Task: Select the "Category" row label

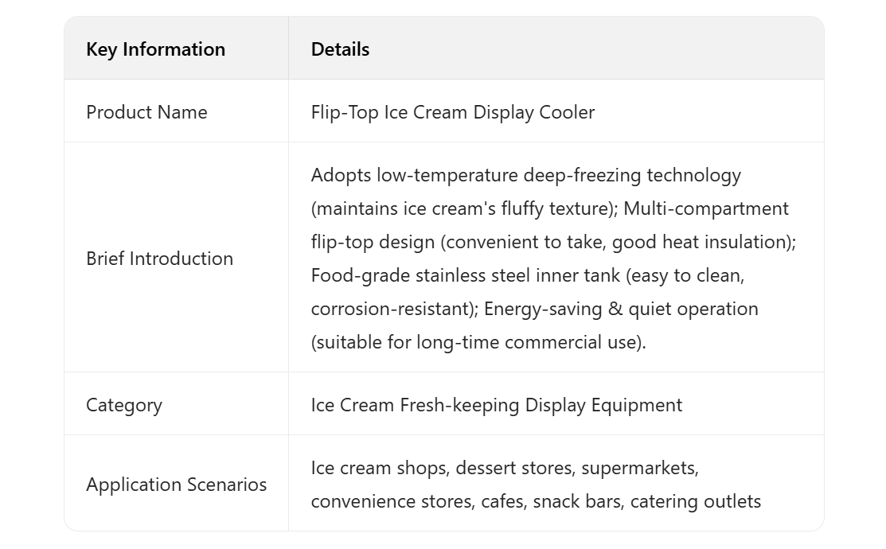Action: pyautogui.click(x=124, y=405)
